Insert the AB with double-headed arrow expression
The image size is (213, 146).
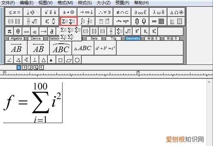(39, 48)
